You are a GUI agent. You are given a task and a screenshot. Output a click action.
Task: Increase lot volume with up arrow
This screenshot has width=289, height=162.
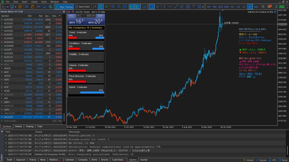94,16
